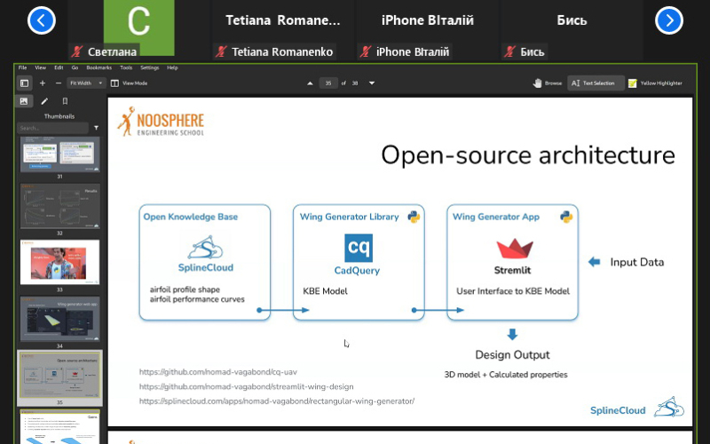Click the CadQuery cq logo
This screenshot has height=444, width=710.
click(359, 248)
